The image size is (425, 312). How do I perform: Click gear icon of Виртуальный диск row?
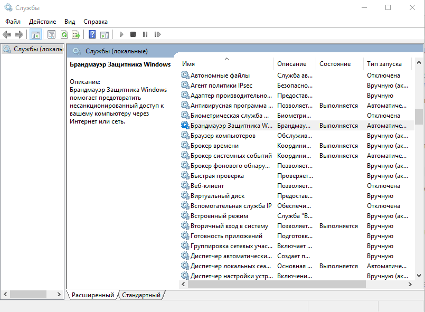pos(185,196)
